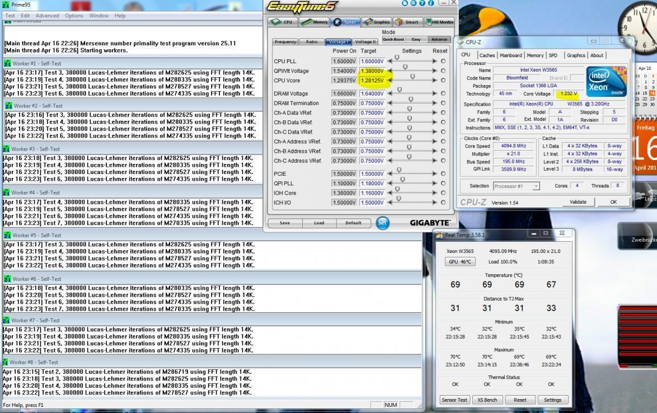Click Worker #6 Self-Test window icon
The width and height of the screenshot is (657, 413).
coord(7,279)
